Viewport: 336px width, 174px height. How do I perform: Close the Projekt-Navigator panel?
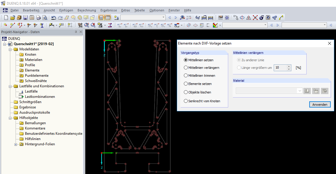(x=81, y=32)
